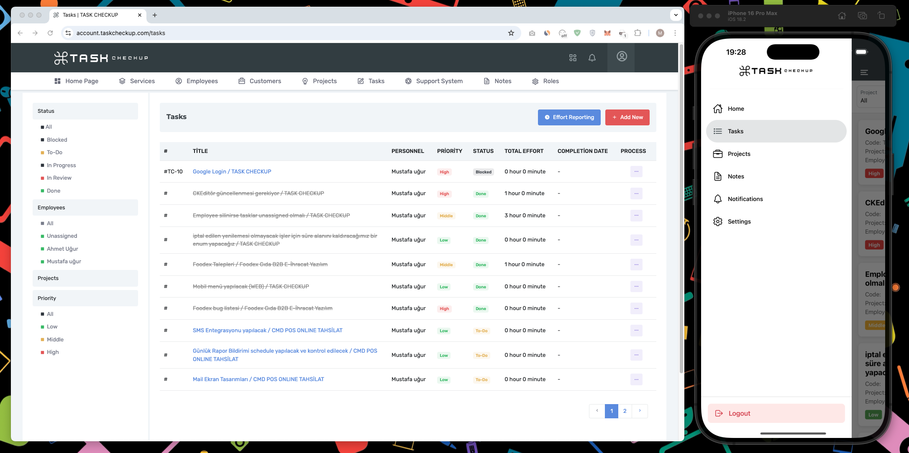Open process menu for Mail Ekran Tasarımları task
This screenshot has height=453, width=909.
pyautogui.click(x=636, y=379)
